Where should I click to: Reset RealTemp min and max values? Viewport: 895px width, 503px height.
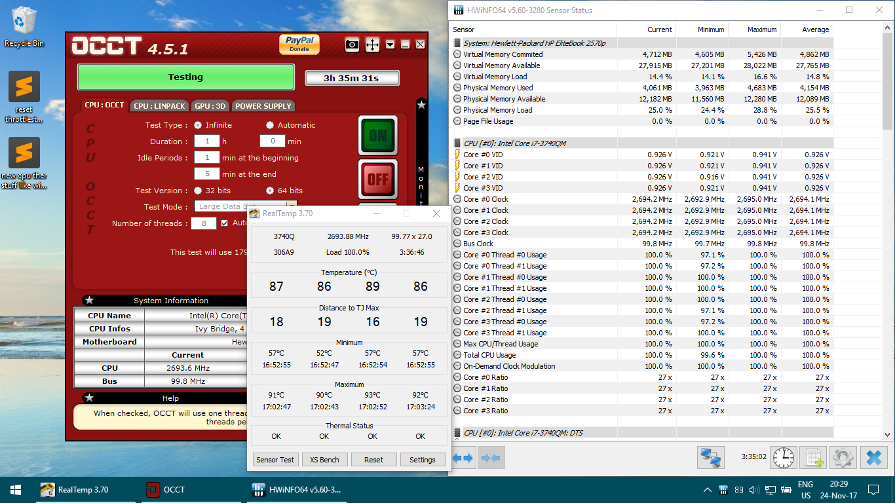coord(373,460)
